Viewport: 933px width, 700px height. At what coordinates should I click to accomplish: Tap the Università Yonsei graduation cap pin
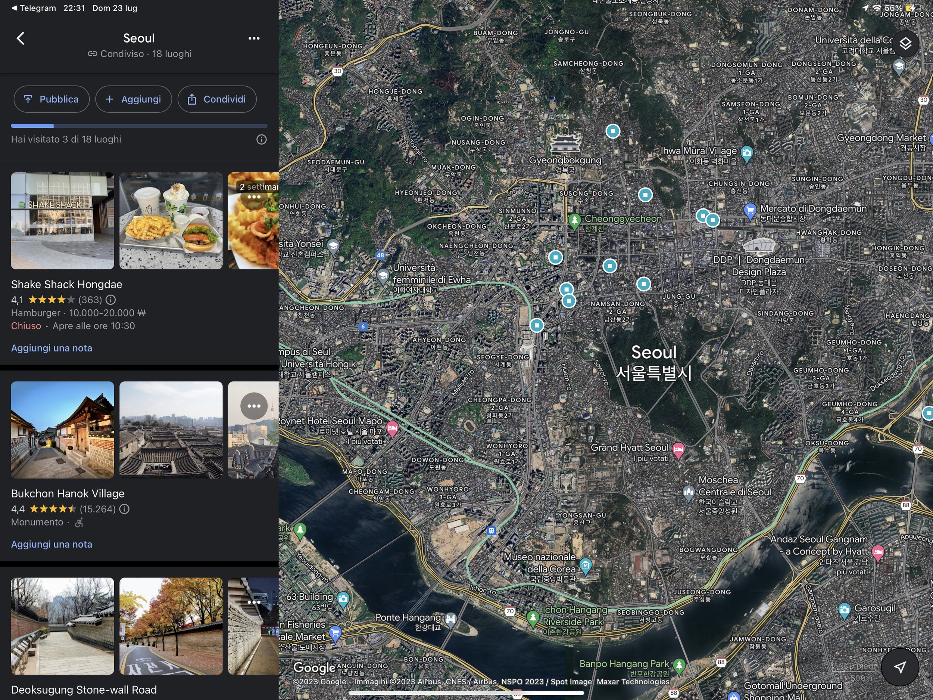click(x=333, y=247)
